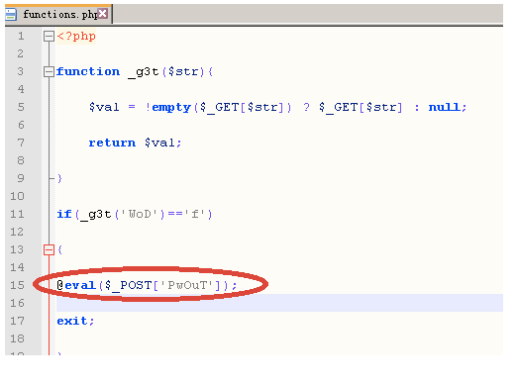Click the 'exit' keyword on line 17

72,321
